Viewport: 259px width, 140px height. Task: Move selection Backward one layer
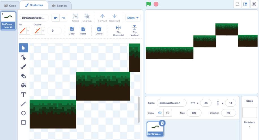click(x=115, y=18)
